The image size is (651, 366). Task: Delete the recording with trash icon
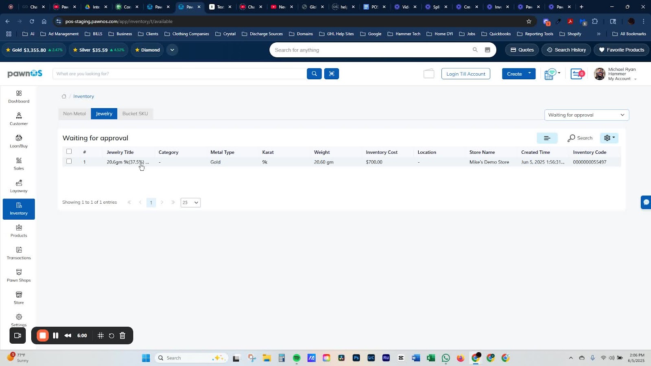click(x=122, y=335)
